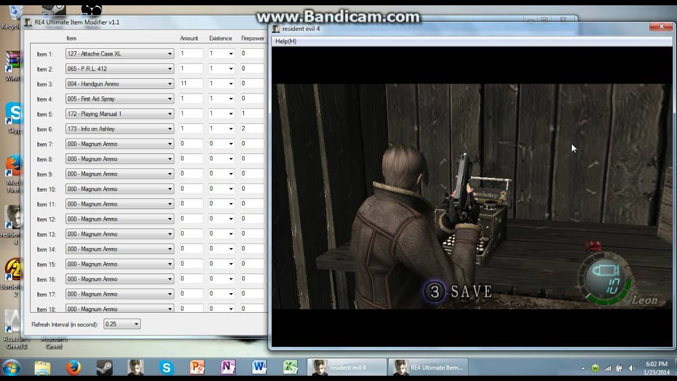Open Item 7 Magnum Ammo dropdown
This screenshot has width=677, height=381.
pos(120,143)
